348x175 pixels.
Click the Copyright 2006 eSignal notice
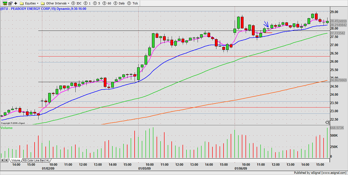(x=13, y=123)
